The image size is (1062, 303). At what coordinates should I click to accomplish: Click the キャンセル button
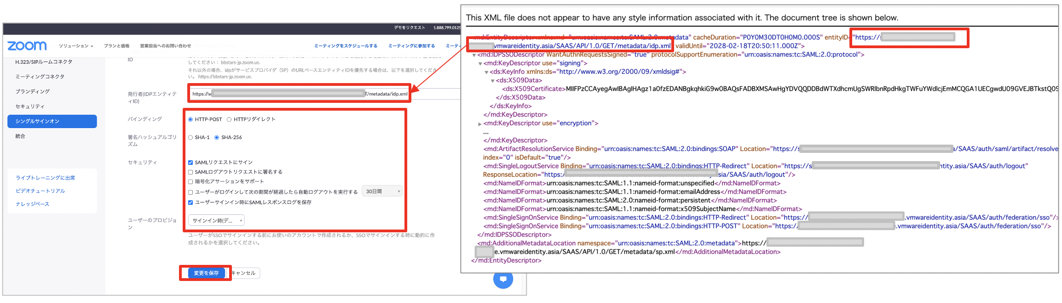click(243, 273)
